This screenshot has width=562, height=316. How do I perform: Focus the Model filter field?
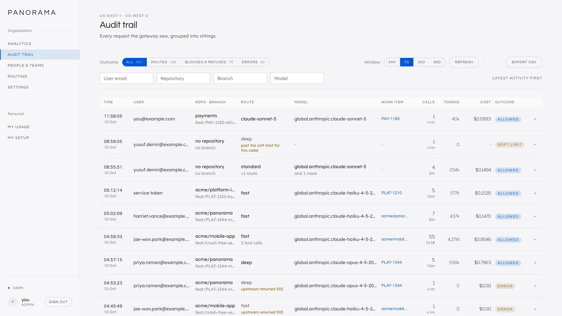click(x=297, y=78)
